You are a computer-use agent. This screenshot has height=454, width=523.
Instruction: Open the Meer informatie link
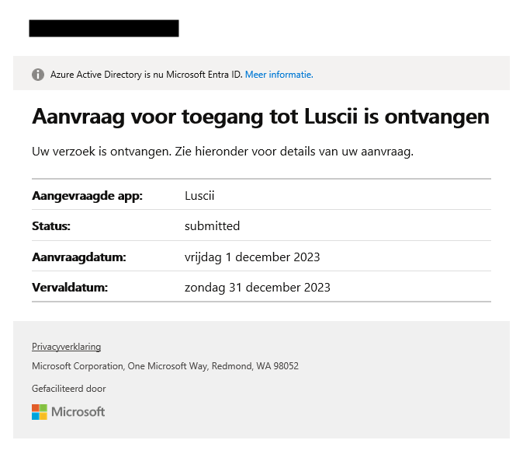tap(279, 75)
